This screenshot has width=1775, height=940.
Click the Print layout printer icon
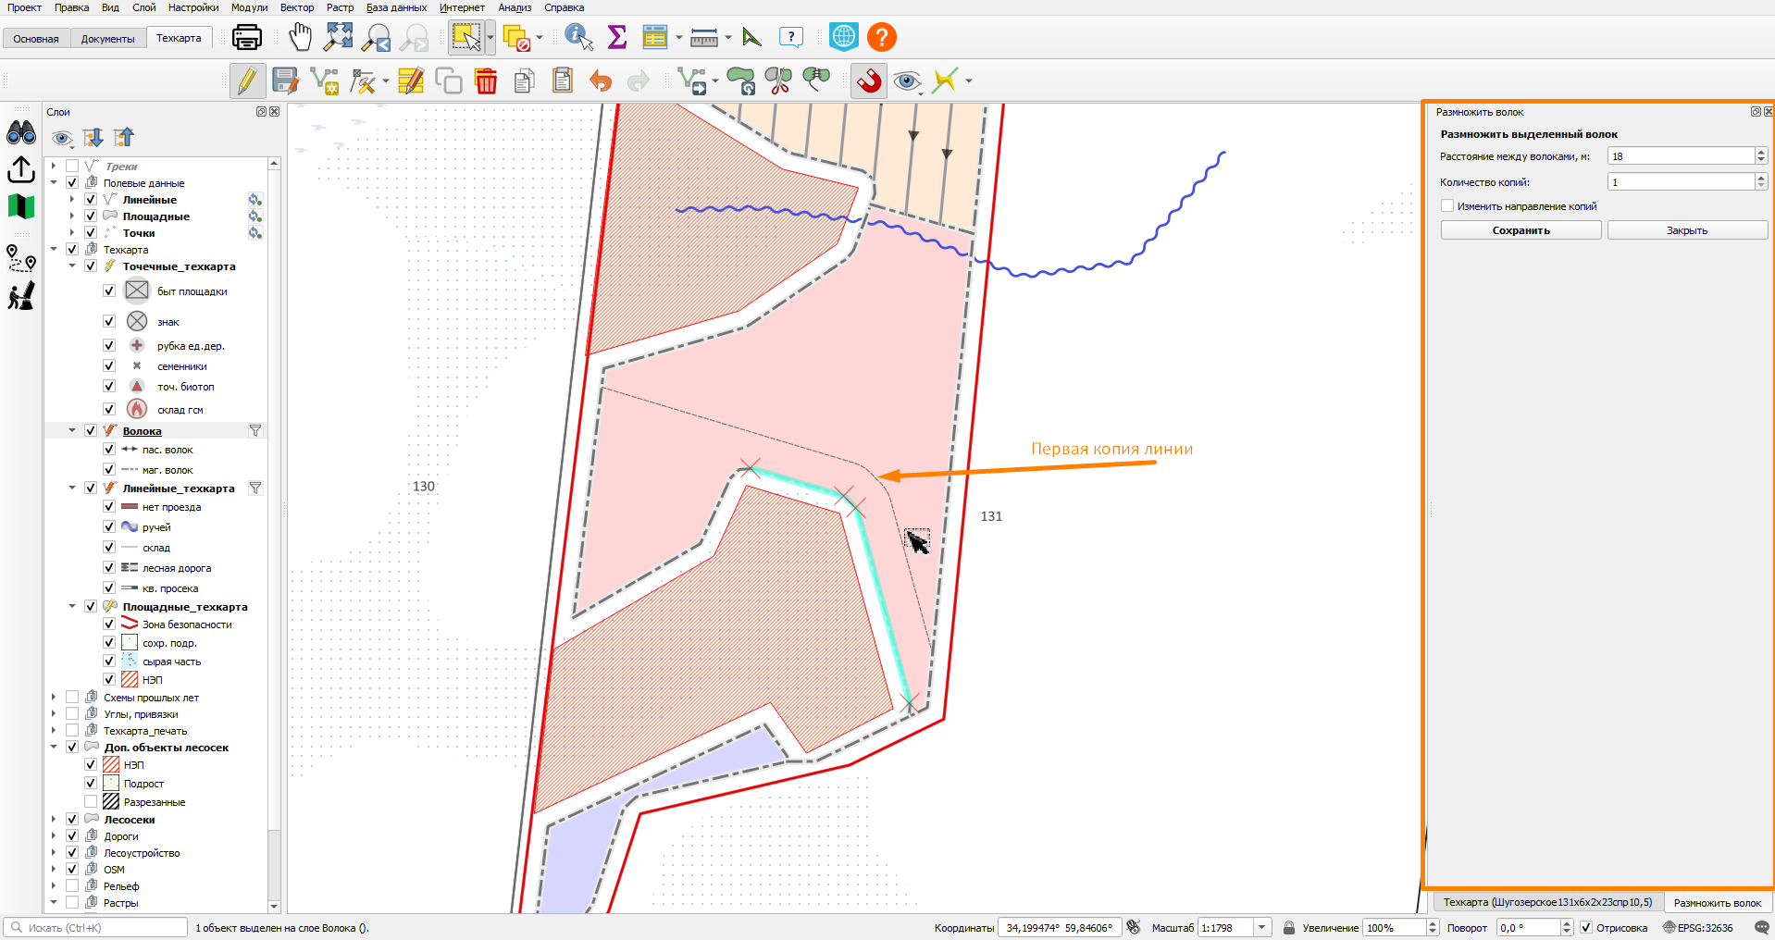click(246, 37)
